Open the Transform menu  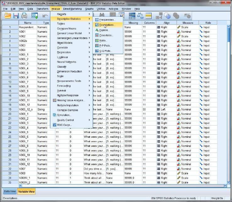point(42,9)
